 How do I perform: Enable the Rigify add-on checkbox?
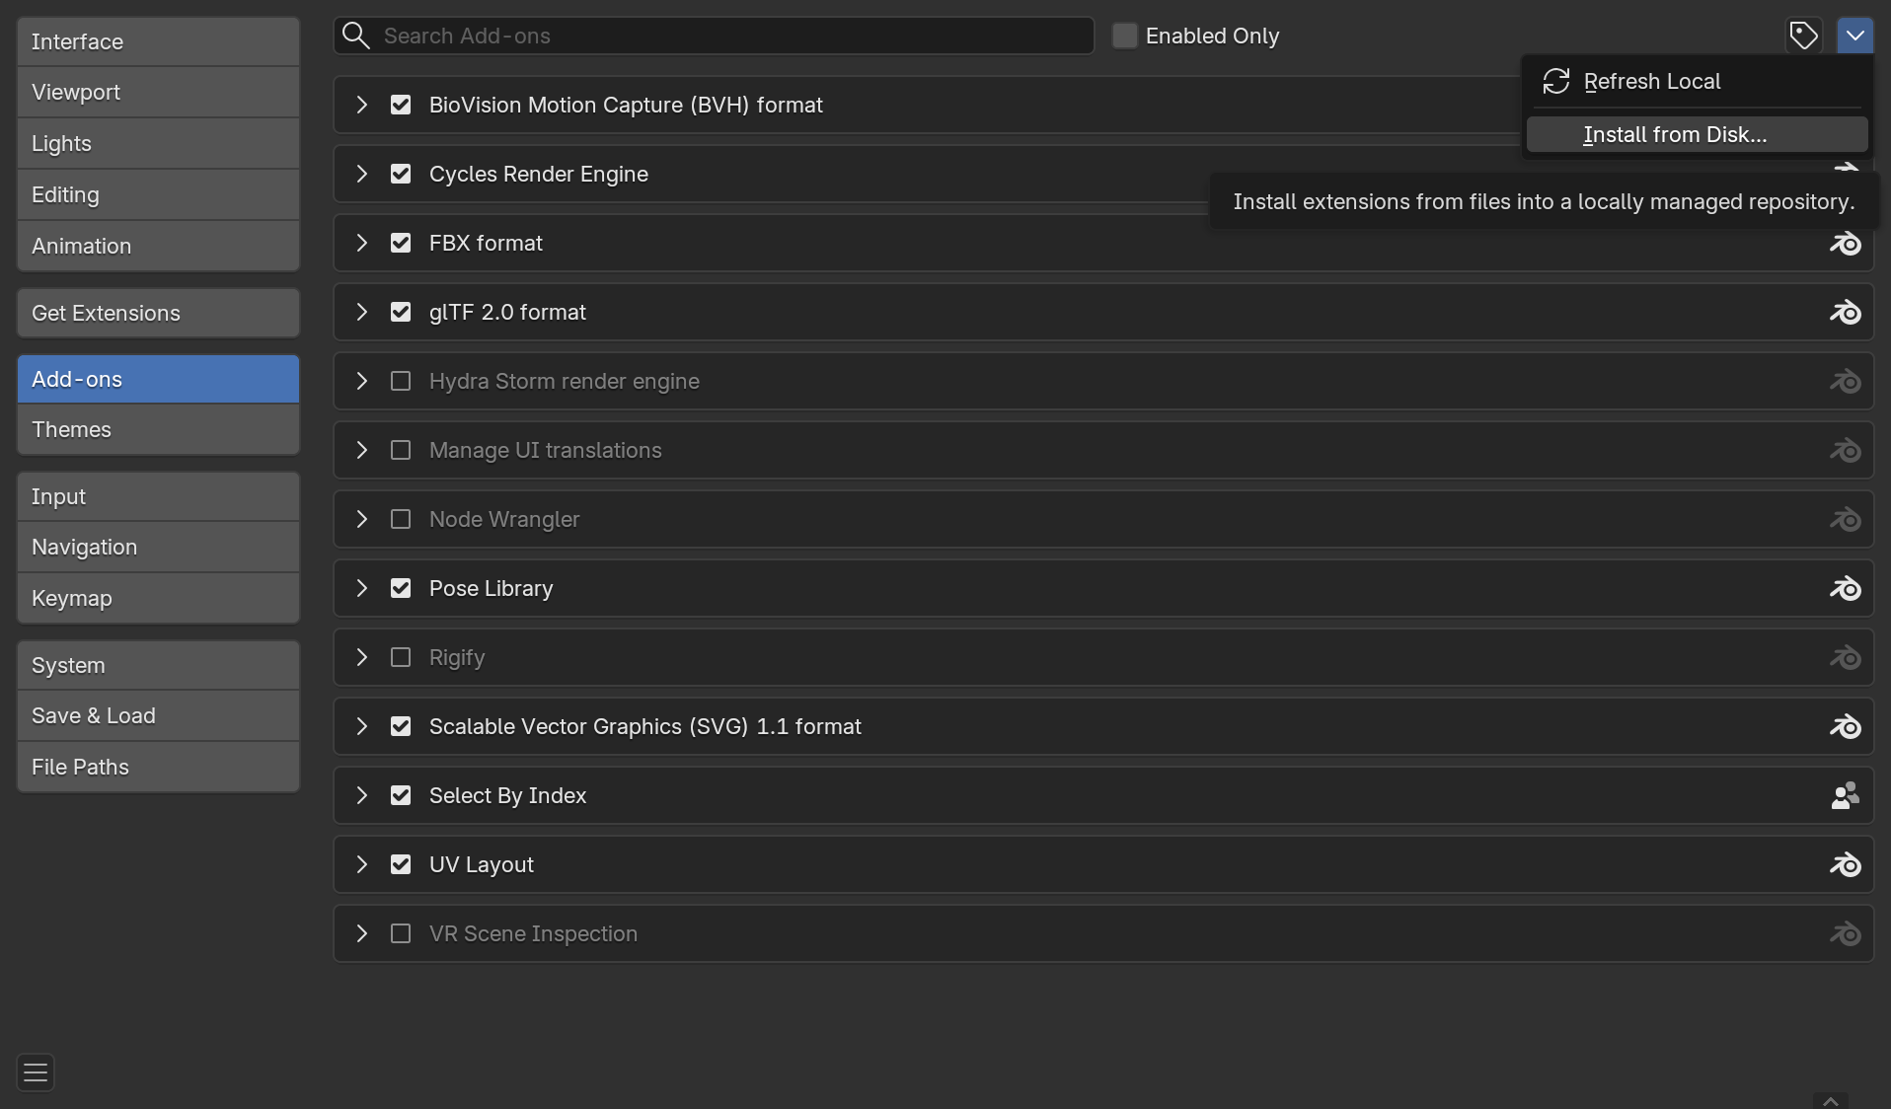click(x=401, y=657)
